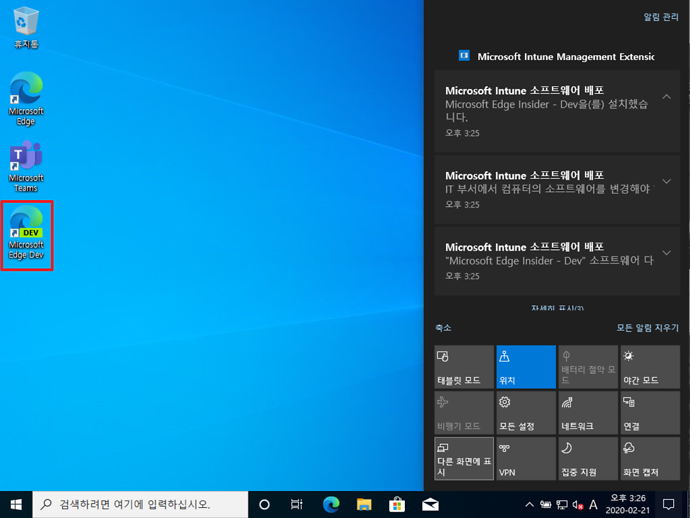Select the Microsoft Edge desktop shortcut
The height and width of the screenshot is (518, 690).
(26, 99)
